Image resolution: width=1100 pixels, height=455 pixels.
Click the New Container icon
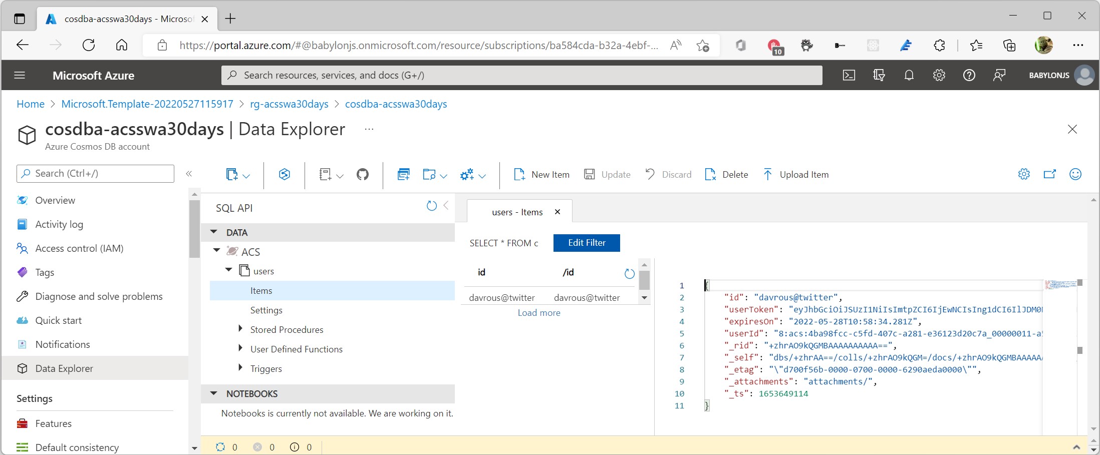point(231,174)
